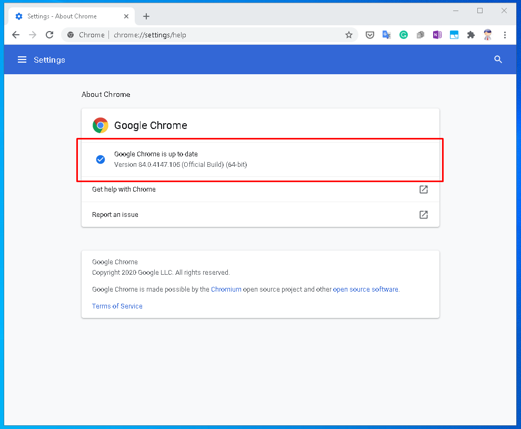Open the Extensions puzzle-piece menu
Viewport: 521px width, 429px height.
471,35
